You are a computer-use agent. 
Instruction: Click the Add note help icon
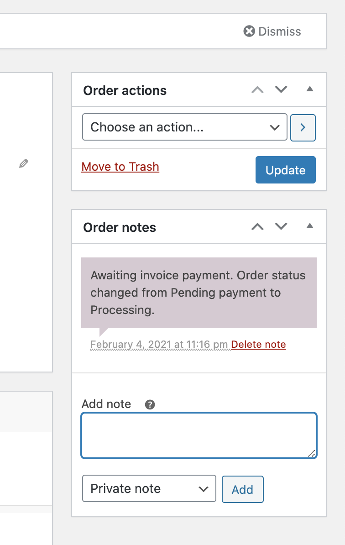pos(150,404)
